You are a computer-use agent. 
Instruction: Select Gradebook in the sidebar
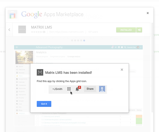click(x=22, y=85)
